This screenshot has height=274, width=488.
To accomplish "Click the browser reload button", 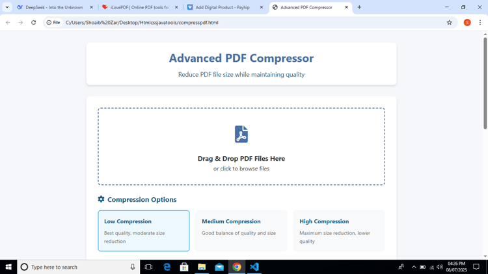I will click(34, 22).
